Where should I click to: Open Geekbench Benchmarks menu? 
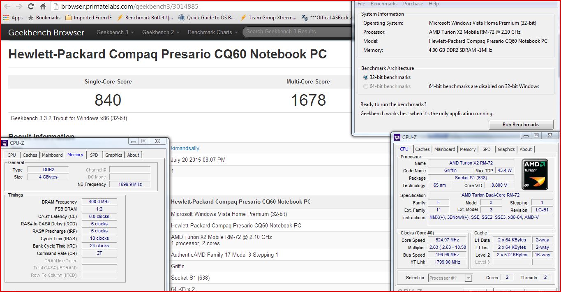[x=384, y=4]
